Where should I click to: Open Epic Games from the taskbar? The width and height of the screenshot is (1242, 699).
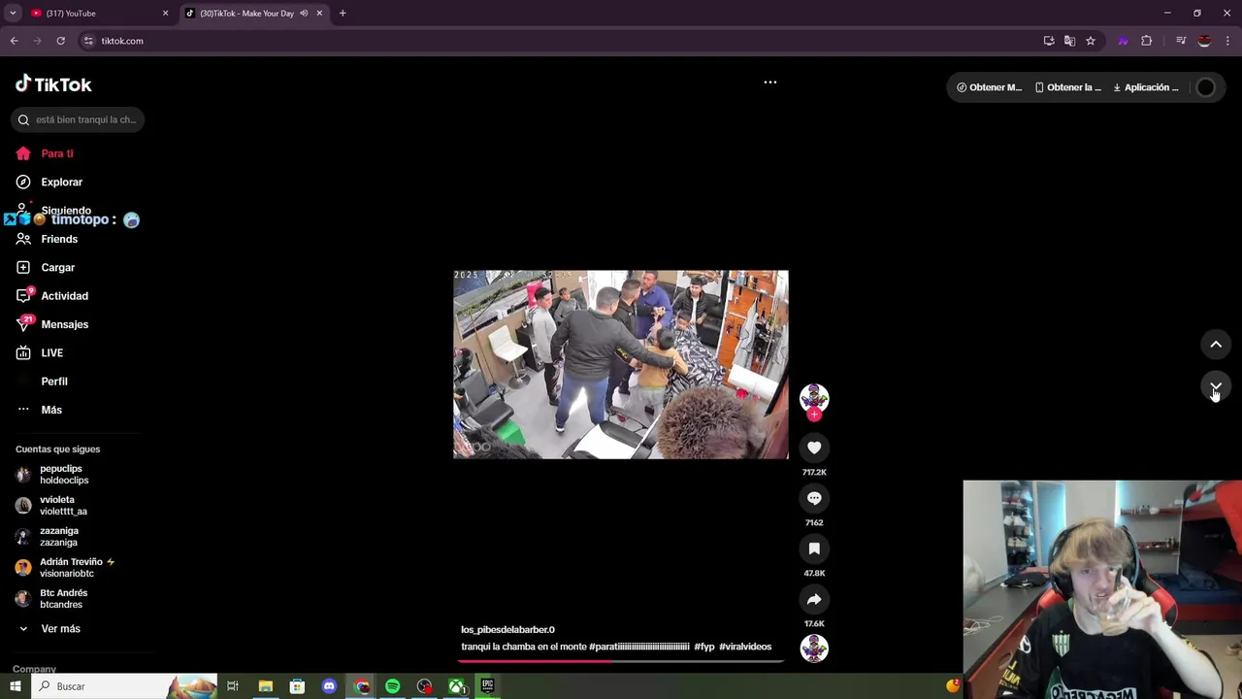click(x=487, y=686)
